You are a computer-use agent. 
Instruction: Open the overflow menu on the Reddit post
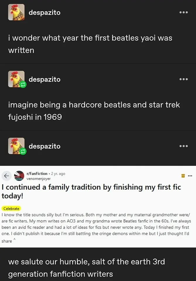tap(190, 175)
